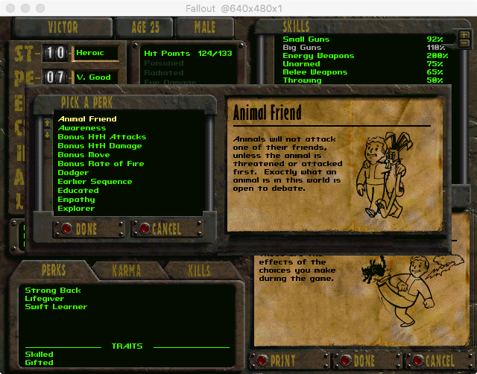Click the Heroic strength rating label
Image resolution: width=477 pixels, height=374 pixels.
[x=95, y=53]
